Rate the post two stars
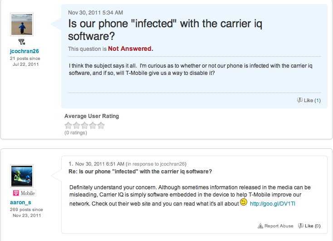The height and width of the screenshot is (241, 333). click(x=76, y=126)
